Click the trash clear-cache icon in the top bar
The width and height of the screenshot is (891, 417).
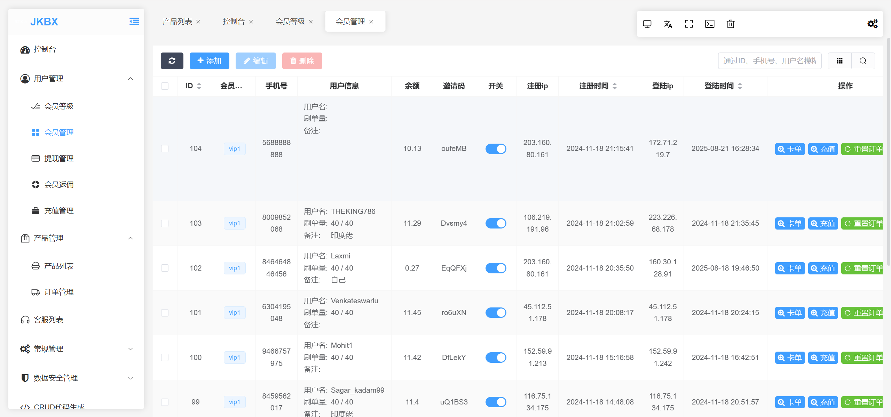coord(731,24)
